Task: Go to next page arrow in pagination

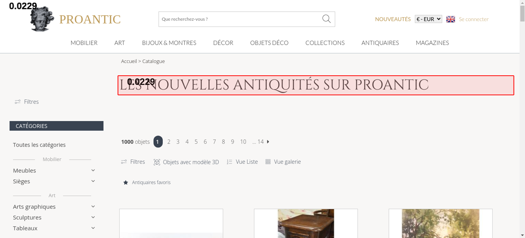Action: (268, 142)
